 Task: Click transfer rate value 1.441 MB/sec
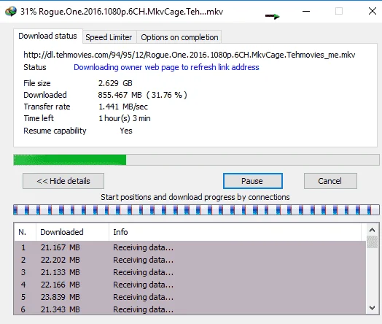tap(123, 107)
